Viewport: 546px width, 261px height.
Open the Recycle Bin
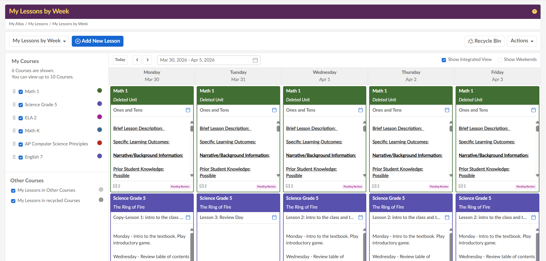click(484, 41)
